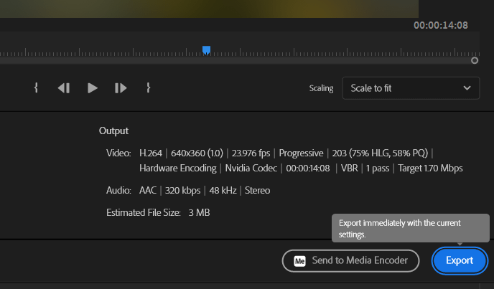Click the circular handle at timeline end
The height and width of the screenshot is (289, 494).
pos(475,61)
